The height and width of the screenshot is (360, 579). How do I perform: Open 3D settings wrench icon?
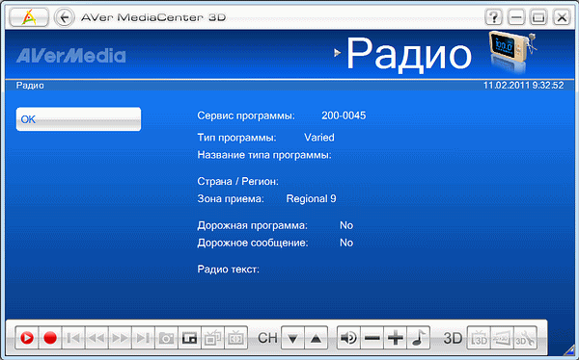coord(525,338)
